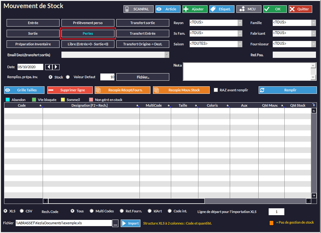Image resolution: width=321 pixels, height=233 pixels.
Task: Click the cyan Abandon color legend swatch
Action: (x=8, y=100)
